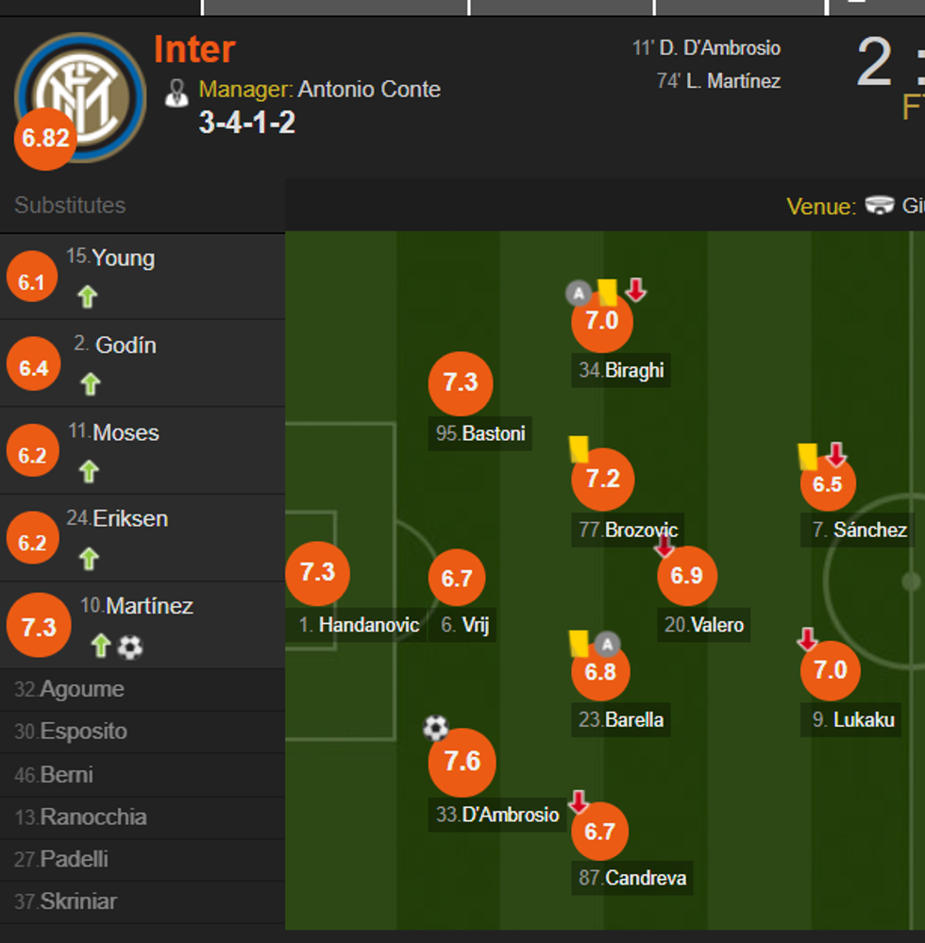This screenshot has width=925, height=943.
Task: Click Bastoni's 7.3 rating bubble
Action: pos(461,383)
